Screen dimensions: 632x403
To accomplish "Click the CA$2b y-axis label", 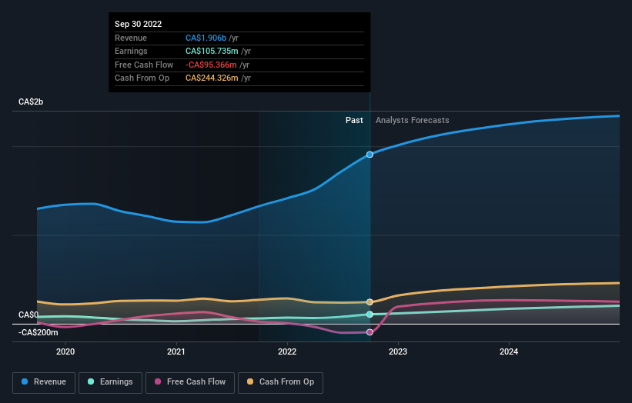I will (31, 102).
